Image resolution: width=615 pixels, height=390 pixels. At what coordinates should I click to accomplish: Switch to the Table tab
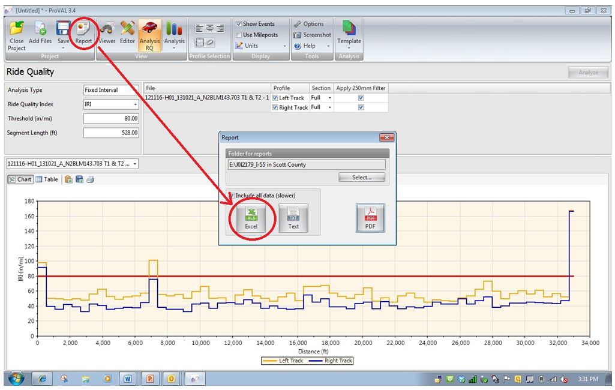point(47,179)
